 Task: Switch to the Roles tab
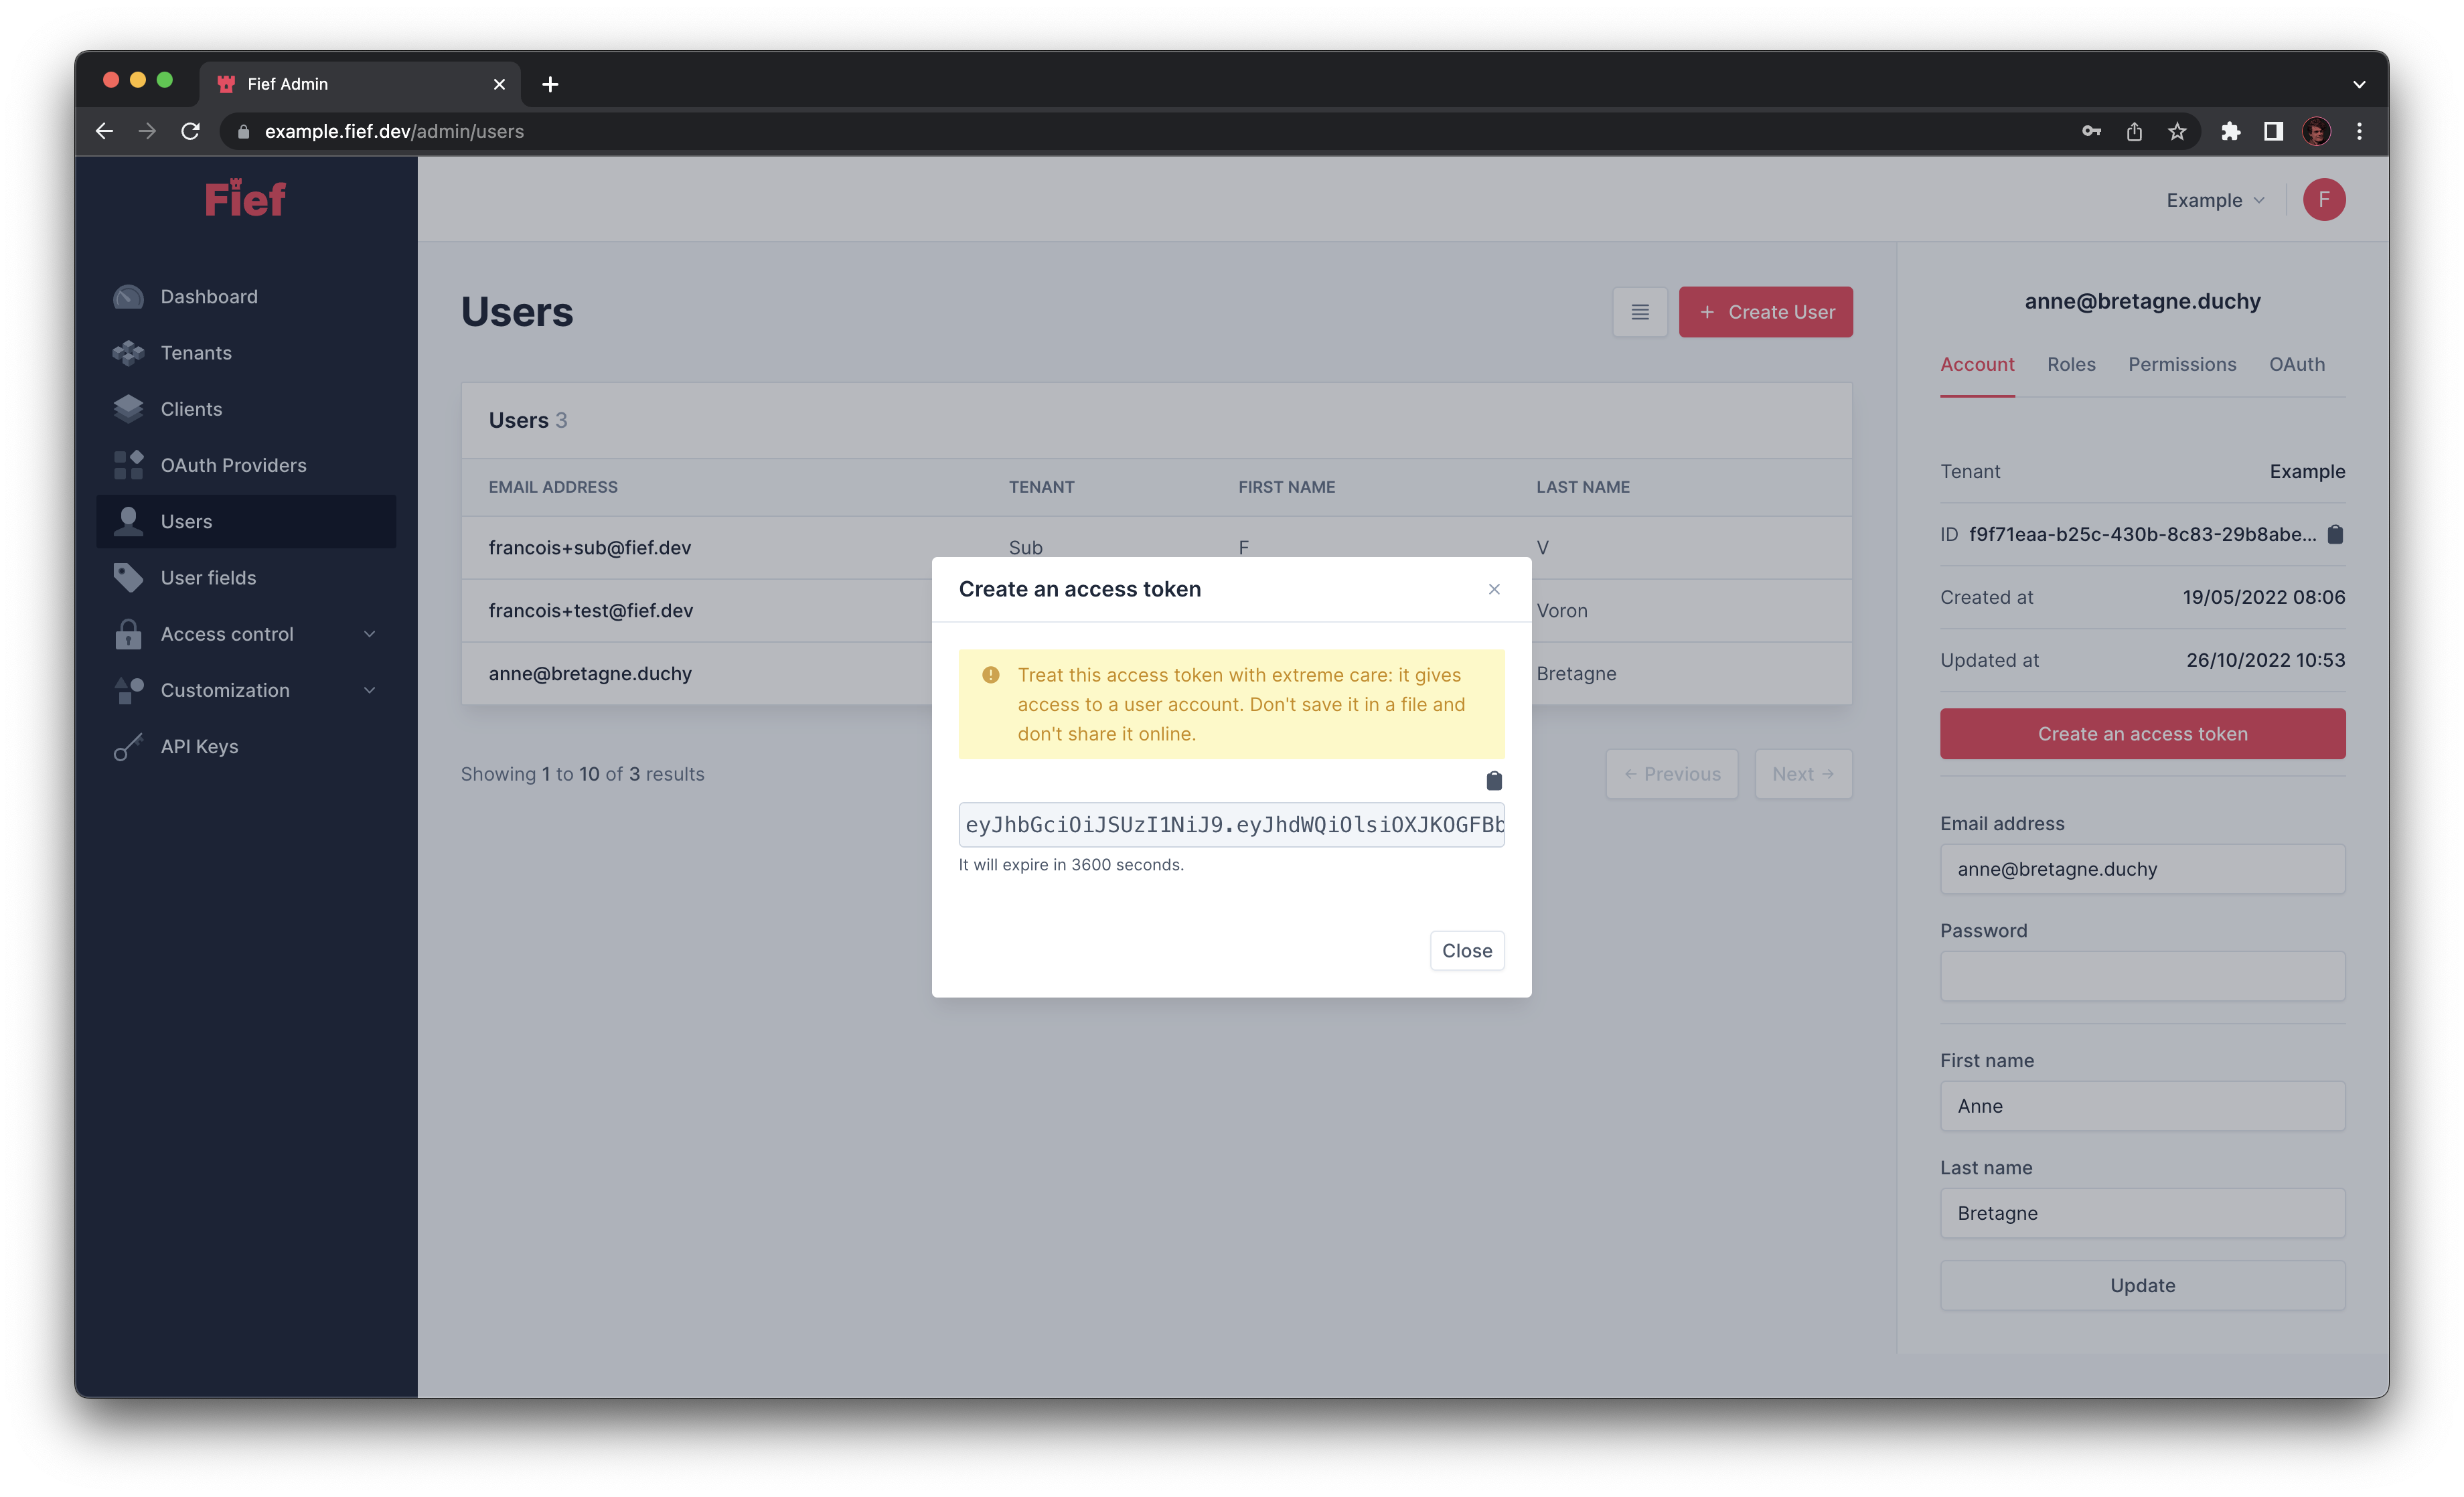[2071, 364]
